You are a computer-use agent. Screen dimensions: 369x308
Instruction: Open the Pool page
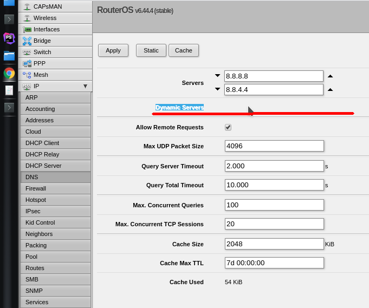(55, 257)
